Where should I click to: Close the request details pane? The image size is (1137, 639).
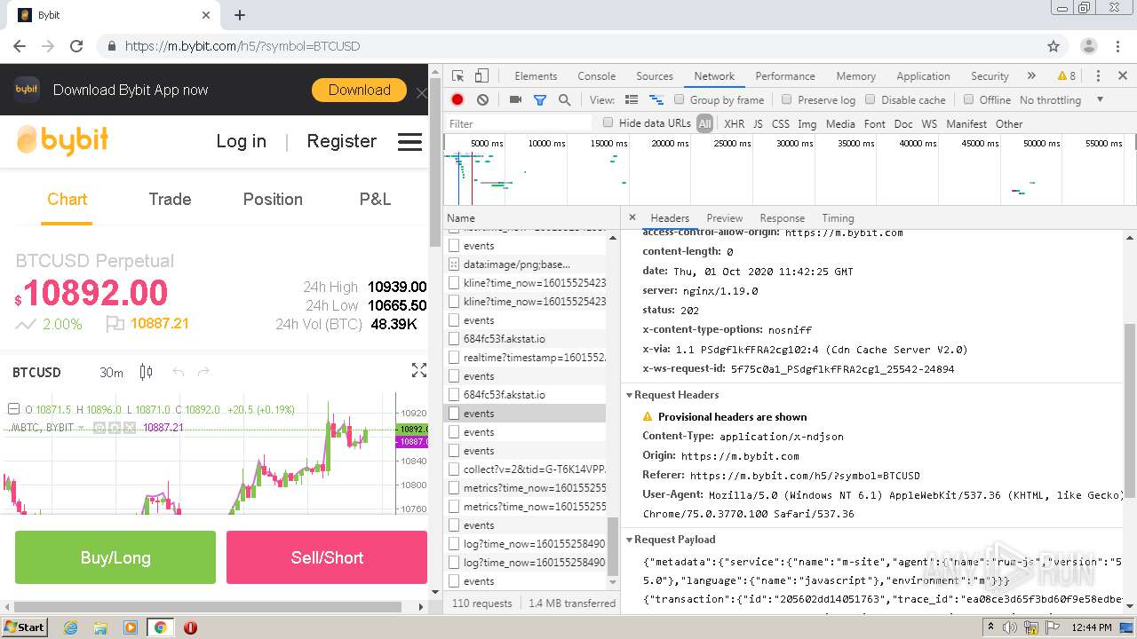coord(632,217)
